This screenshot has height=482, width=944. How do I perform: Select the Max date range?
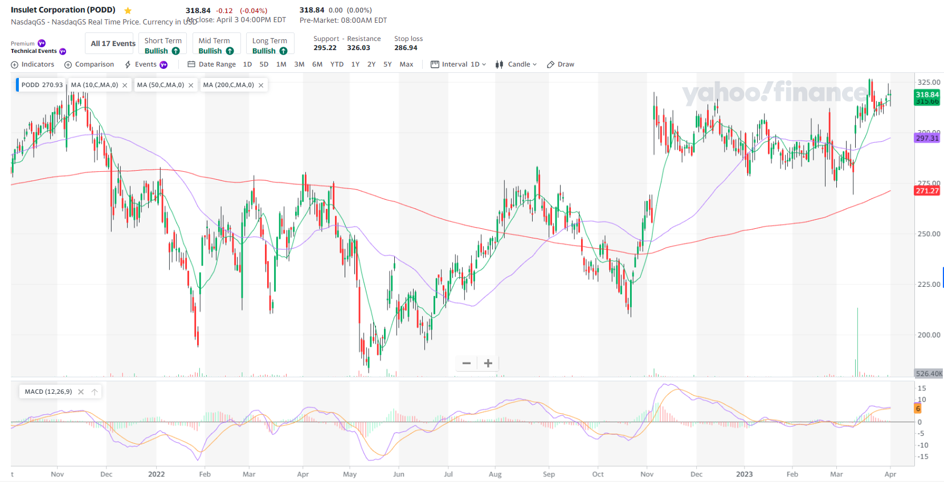click(406, 64)
